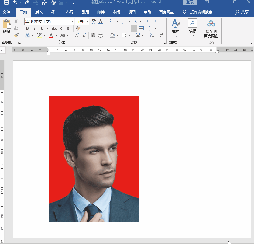This screenshot has height=244, width=254.
Task: Expand the font size dropdown
Action: (x=88, y=22)
